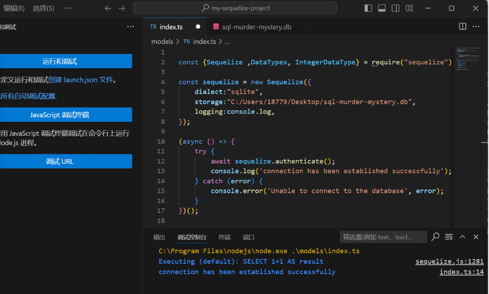This screenshot has width=489, height=294.
Task: Toggle the bottom panel layout icon
Action: [x=382, y=8]
